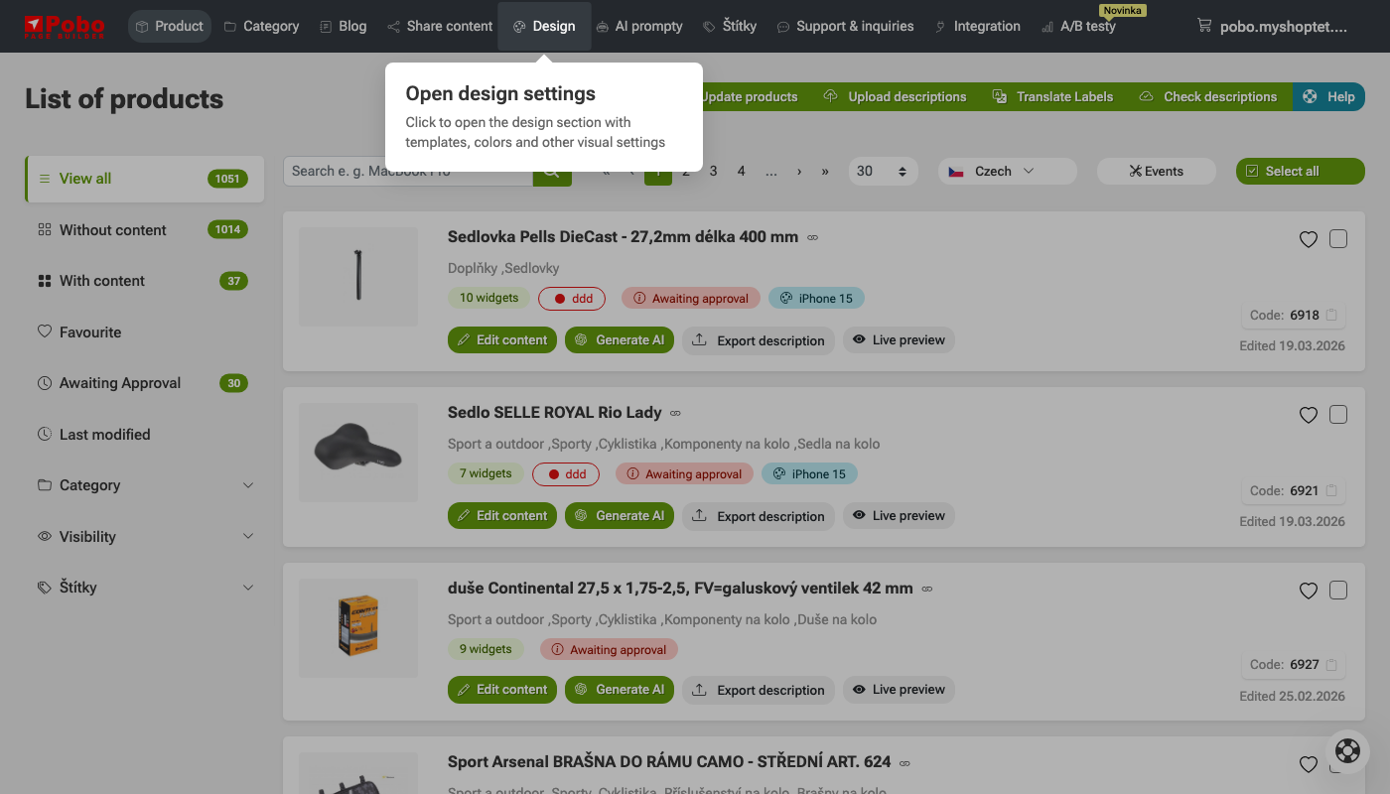Open the floating help lifebuoy icon
The height and width of the screenshot is (794, 1390).
point(1347,750)
